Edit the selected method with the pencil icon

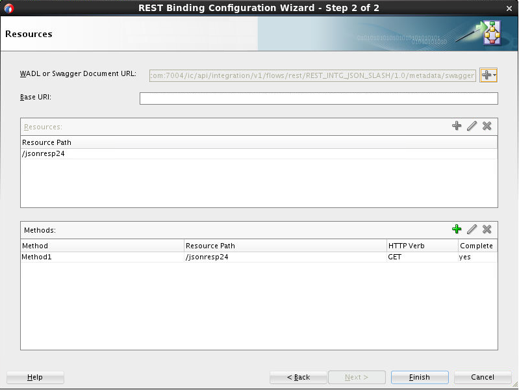[x=472, y=229]
